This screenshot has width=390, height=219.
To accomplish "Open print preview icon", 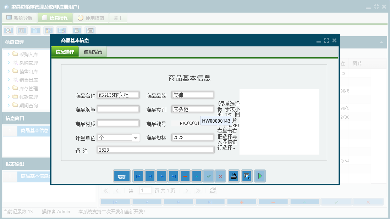I will (x=247, y=176).
